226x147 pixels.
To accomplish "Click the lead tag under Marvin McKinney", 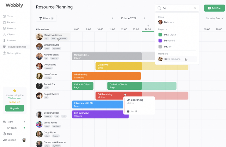I will (x=54, y=39).
